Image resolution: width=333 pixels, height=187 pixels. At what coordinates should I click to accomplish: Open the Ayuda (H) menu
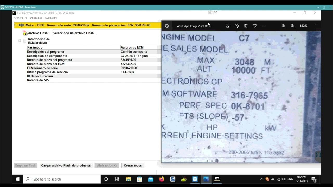51,18
